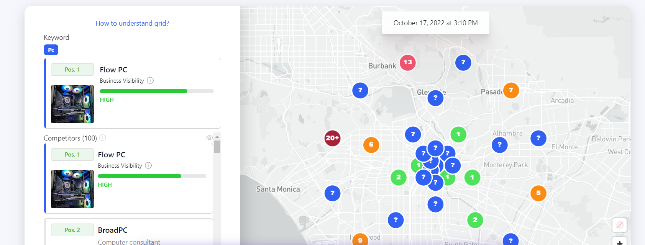Click the blue ? marker near Santa Monica
This screenshot has width=645, height=245.
point(332,193)
